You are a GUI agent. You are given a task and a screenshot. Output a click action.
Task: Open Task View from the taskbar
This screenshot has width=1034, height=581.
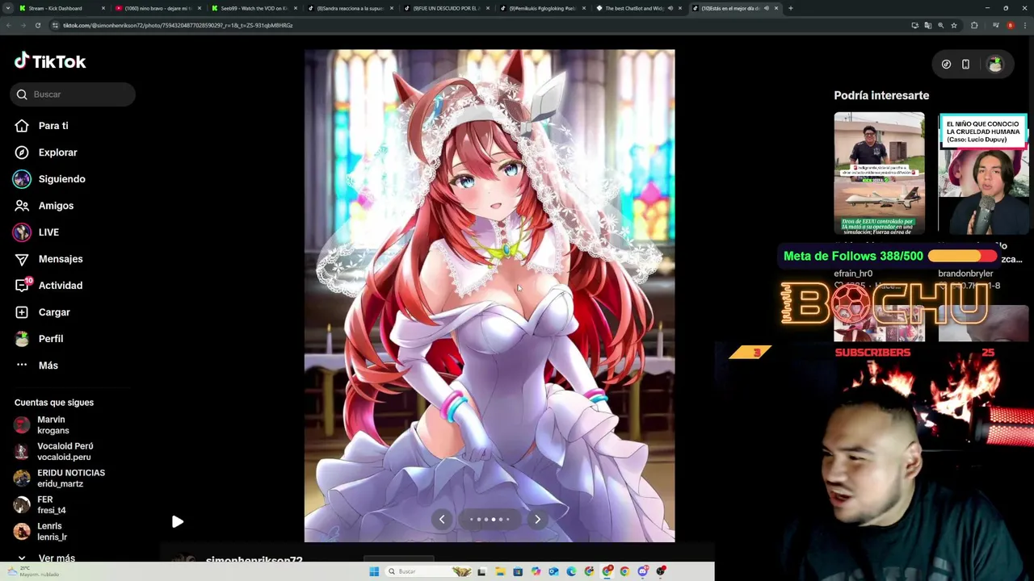click(481, 571)
